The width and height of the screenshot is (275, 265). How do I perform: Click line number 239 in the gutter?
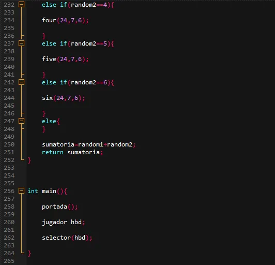tap(9, 59)
